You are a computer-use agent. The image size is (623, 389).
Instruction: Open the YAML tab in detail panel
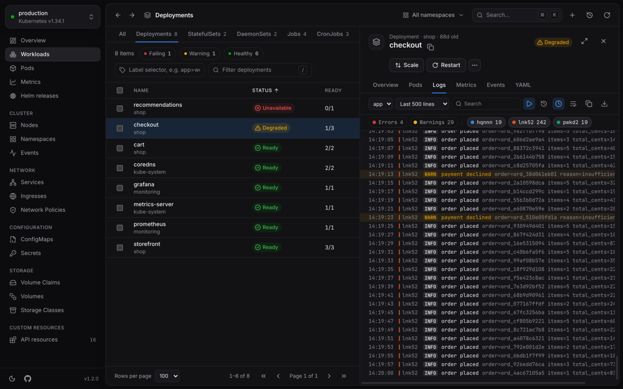click(523, 85)
